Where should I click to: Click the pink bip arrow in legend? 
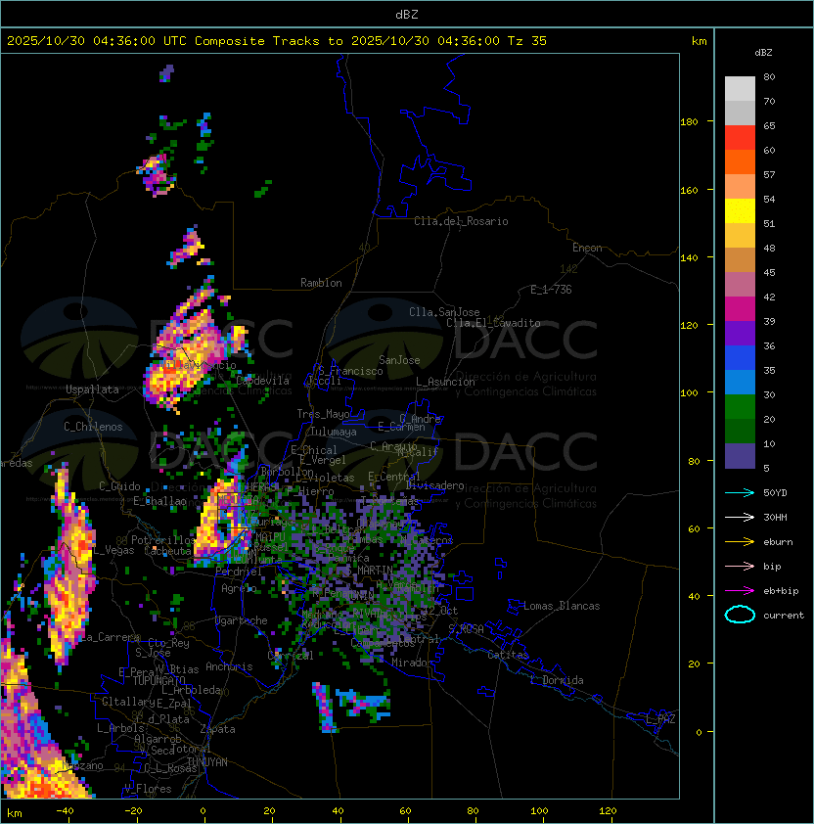(x=740, y=566)
